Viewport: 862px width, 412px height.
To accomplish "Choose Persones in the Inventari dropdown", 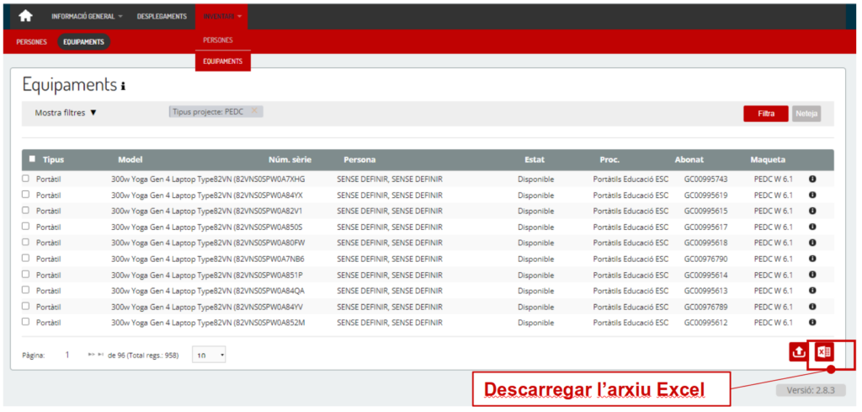I will (218, 40).
